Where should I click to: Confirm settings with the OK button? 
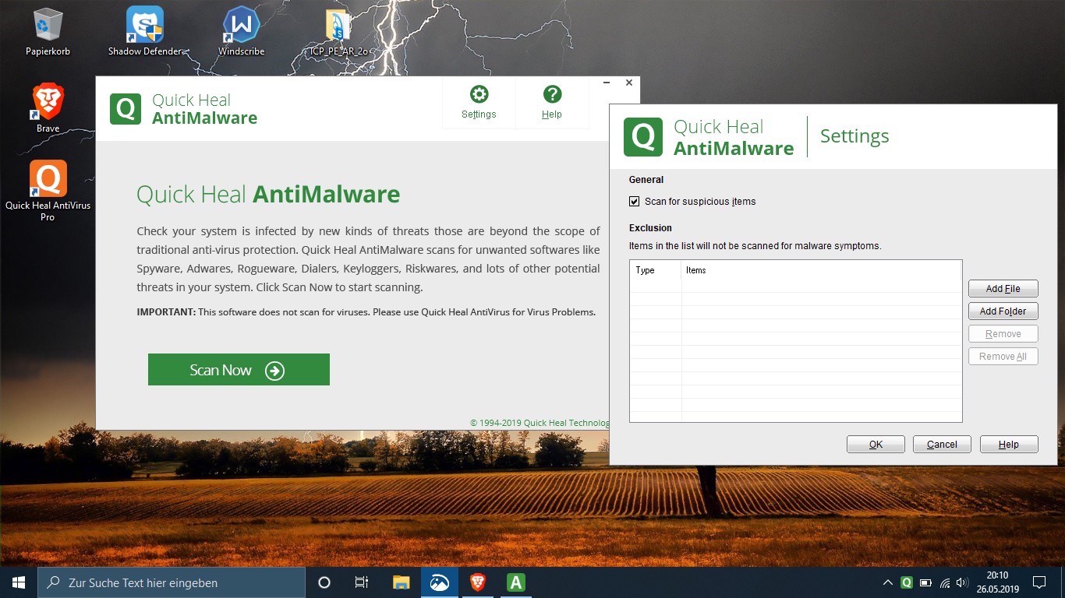(876, 445)
